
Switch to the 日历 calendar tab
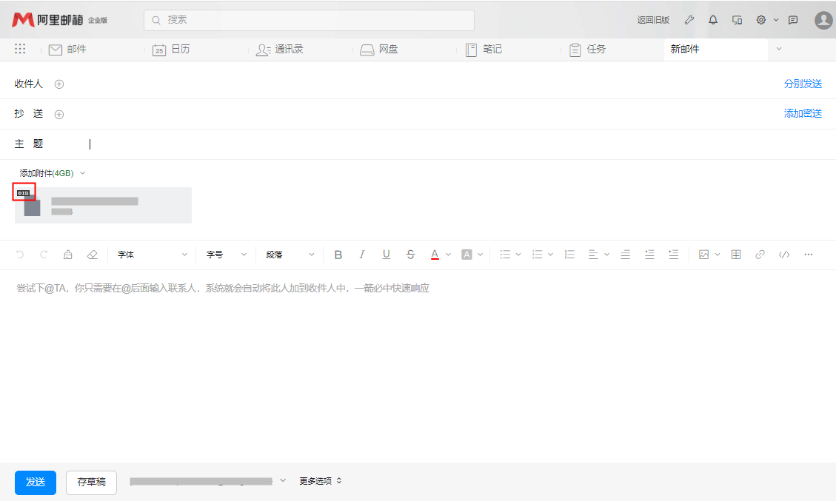(171, 50)
